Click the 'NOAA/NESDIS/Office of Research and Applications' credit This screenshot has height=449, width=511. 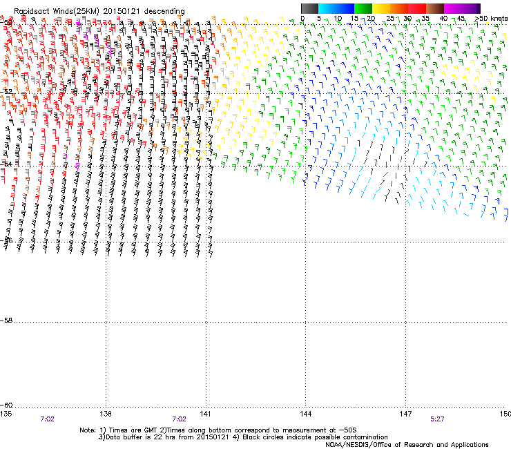click(x=407, y=445)
